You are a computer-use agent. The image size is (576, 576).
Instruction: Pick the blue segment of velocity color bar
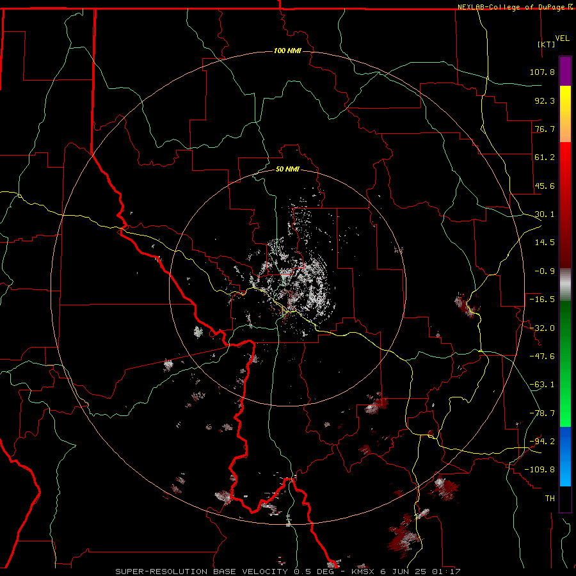(565, 456)
